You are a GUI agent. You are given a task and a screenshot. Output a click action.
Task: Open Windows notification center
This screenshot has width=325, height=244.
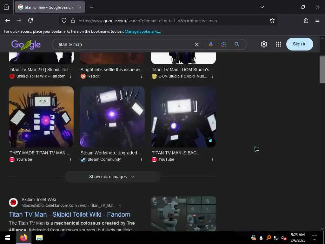click(315, 238)
